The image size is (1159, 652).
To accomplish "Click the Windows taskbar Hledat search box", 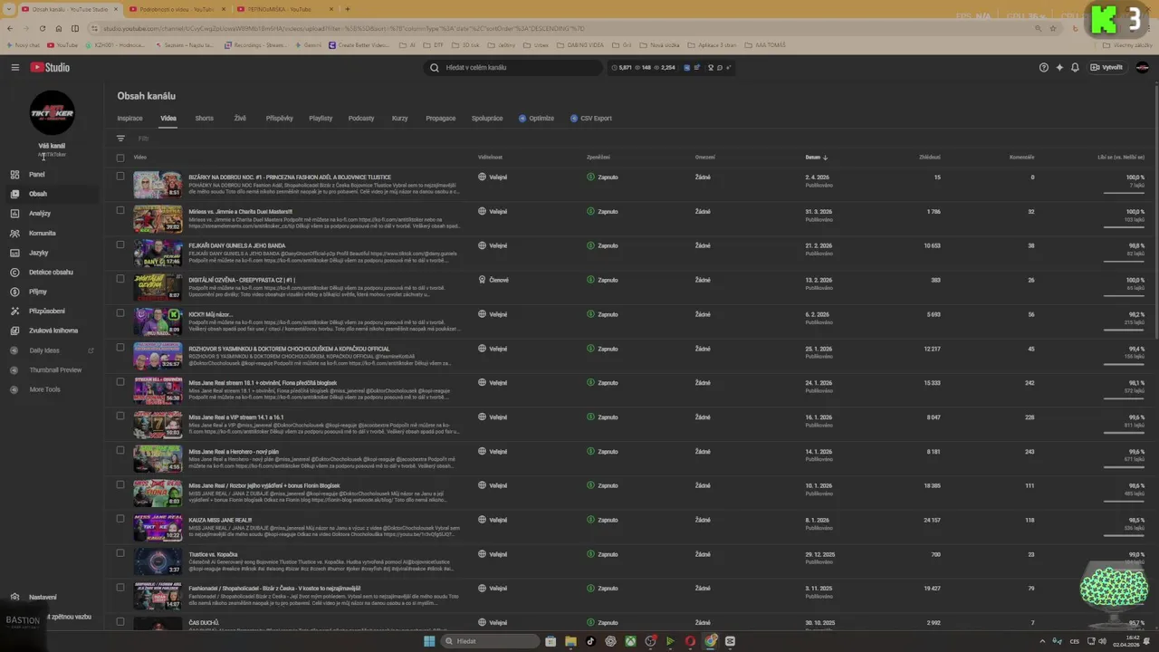I will tap(489, 641).
